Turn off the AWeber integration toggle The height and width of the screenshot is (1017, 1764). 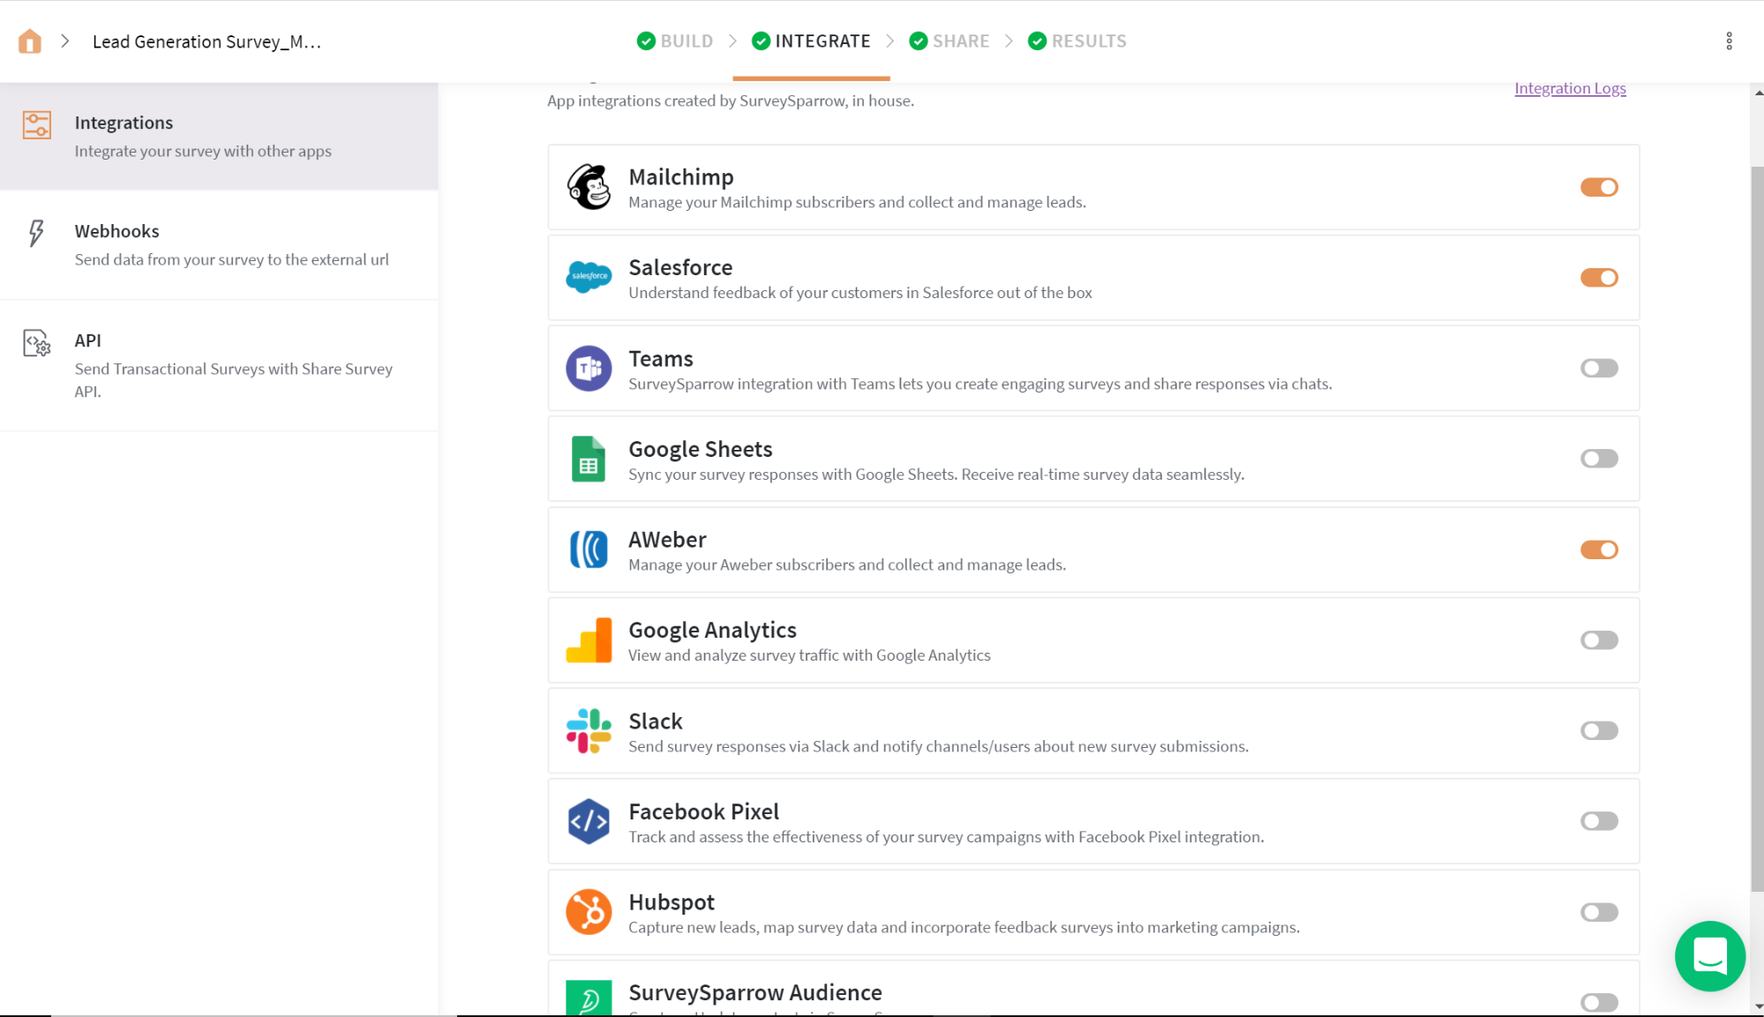click(1598, 550)
